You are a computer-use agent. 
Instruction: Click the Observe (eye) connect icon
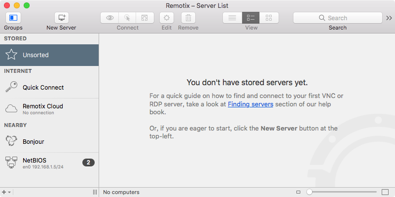point(109,18)
